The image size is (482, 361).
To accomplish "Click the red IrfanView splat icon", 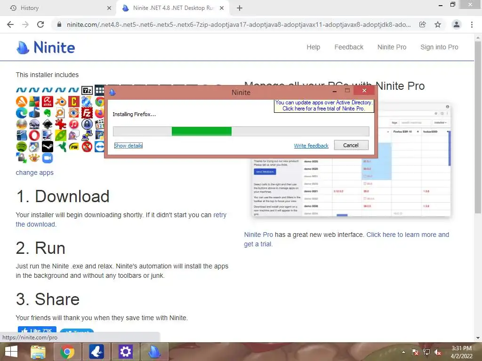I will click(61, 124).
